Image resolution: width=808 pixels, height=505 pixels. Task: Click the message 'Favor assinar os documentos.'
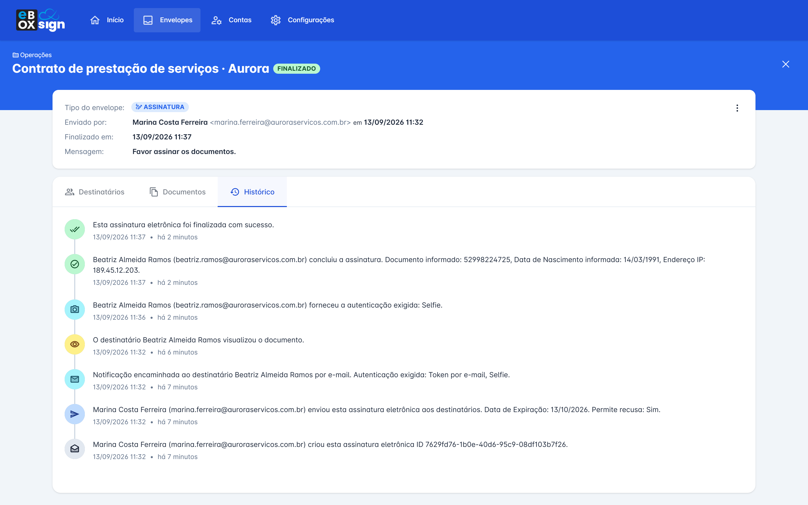coord(184,152)
